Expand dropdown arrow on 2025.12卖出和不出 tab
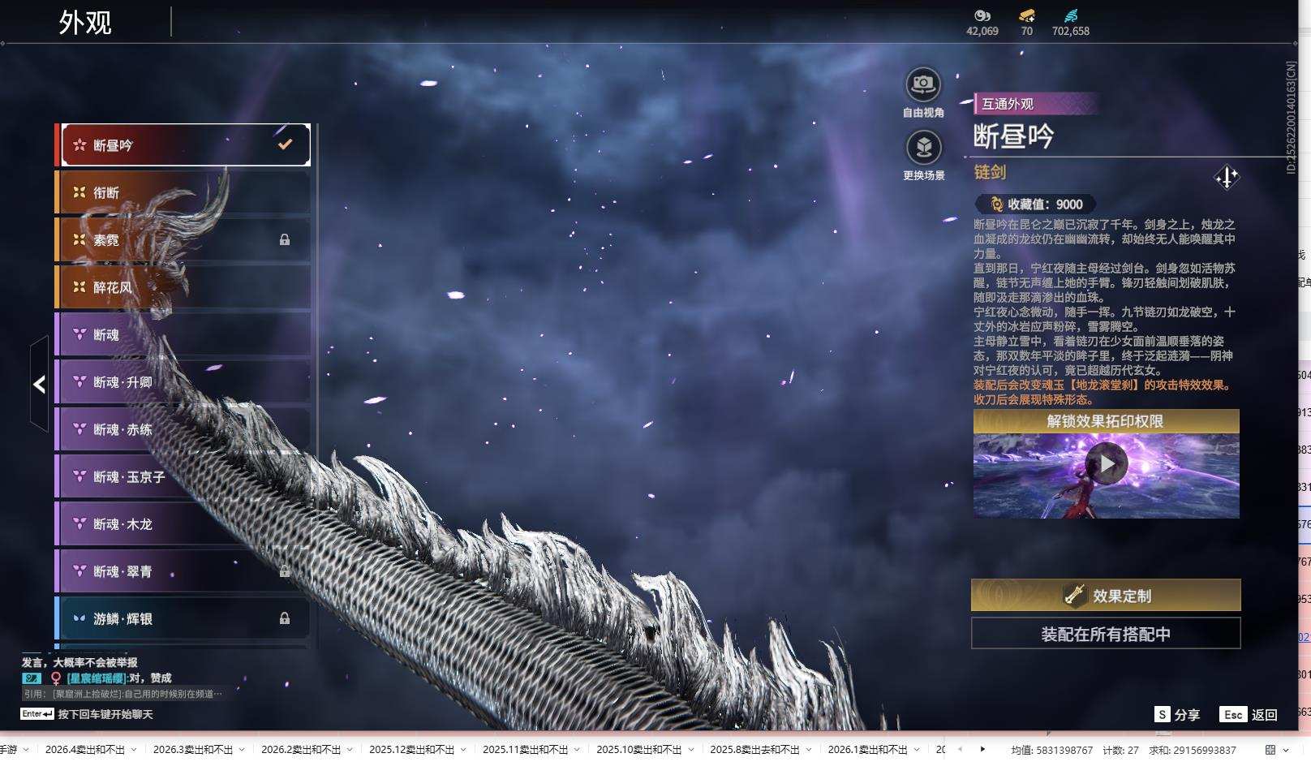The image size is (1311, 762). [x=464, y=750]
